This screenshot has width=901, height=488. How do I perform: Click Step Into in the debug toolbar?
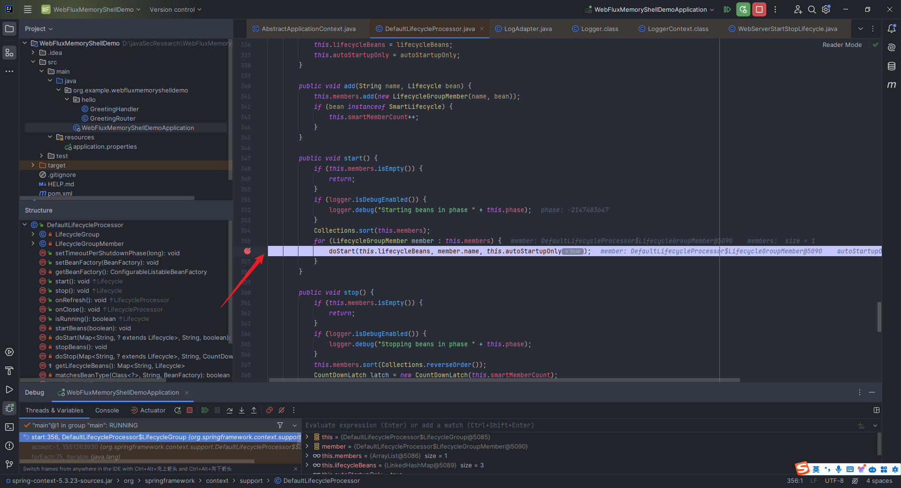[242, 410]
